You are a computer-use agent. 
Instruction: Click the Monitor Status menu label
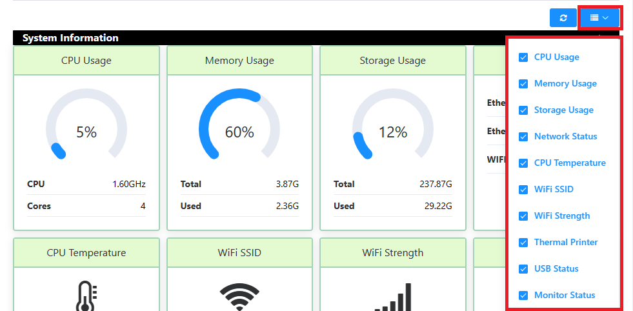click(564, 295)
